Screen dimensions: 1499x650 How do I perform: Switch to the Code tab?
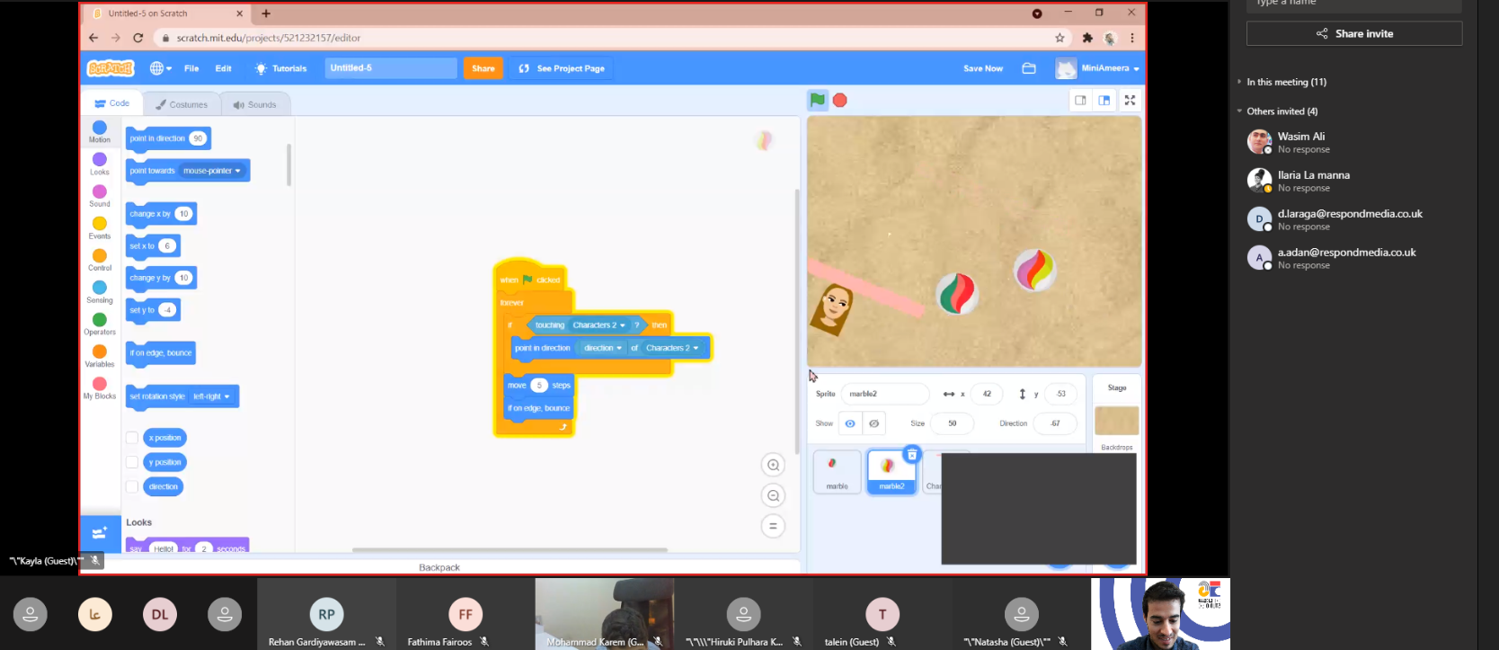[x=112, y=103]
